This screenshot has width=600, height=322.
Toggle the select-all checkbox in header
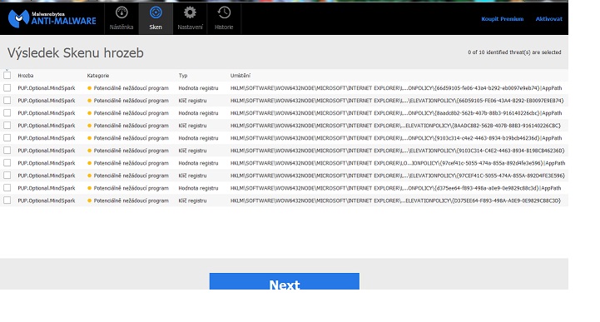(x=7, y=75)
